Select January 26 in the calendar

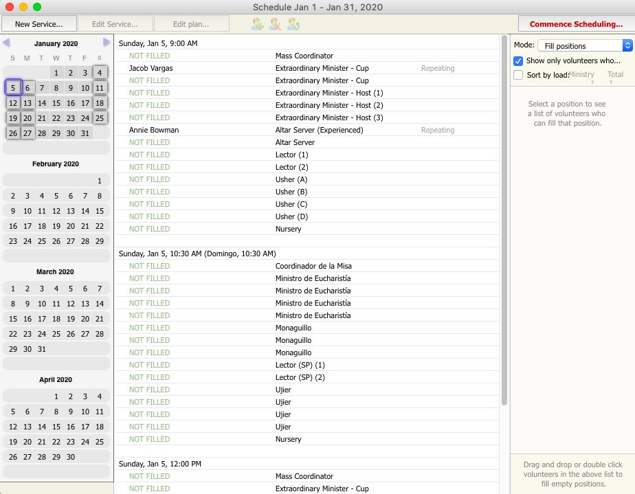(x=13, y=133)
